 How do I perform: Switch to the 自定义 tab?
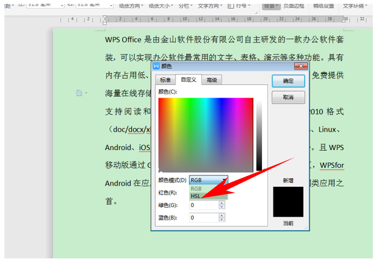[189, 79]
